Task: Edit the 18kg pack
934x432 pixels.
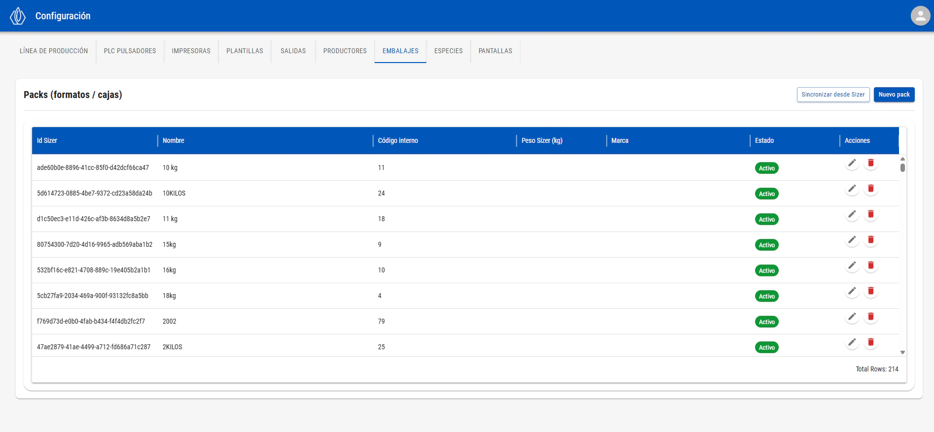Action: pos(852,291)
